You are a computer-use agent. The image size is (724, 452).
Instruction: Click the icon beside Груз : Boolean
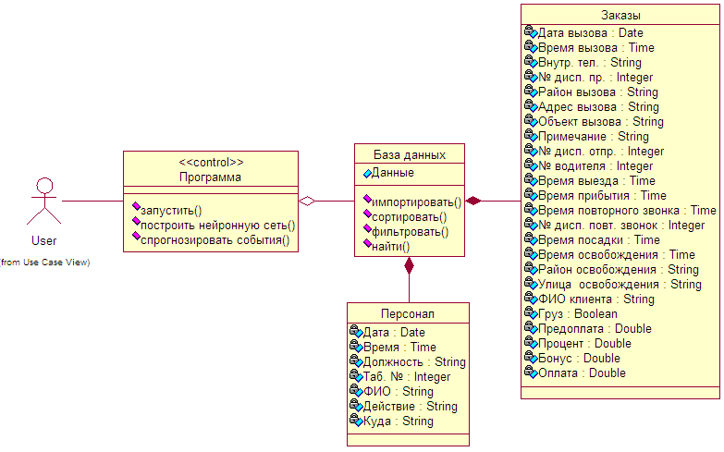click(531, 313)
